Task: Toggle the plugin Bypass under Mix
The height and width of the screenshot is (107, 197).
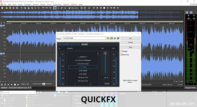Action: [106, 84]
